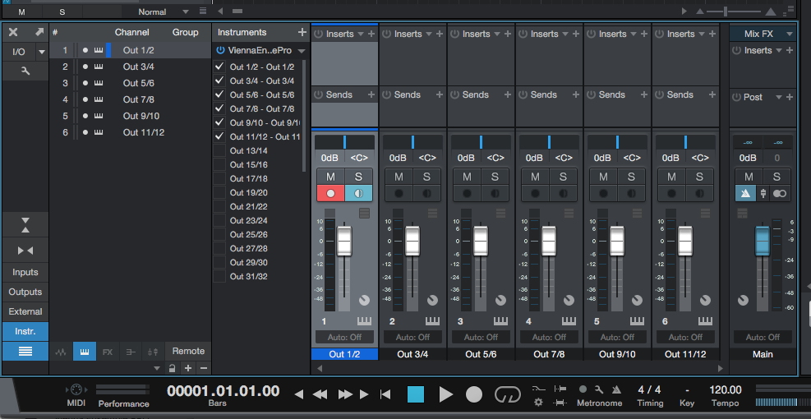This screenshot has width=811, height=419.
Task: Return to zero with the skip-back icon
Action: (x=385, y=394)
